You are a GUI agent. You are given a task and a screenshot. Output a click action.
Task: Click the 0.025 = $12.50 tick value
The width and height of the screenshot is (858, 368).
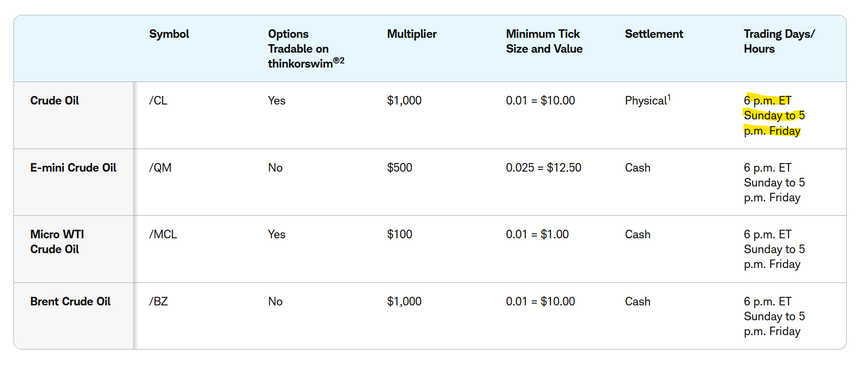pos(543,168)
